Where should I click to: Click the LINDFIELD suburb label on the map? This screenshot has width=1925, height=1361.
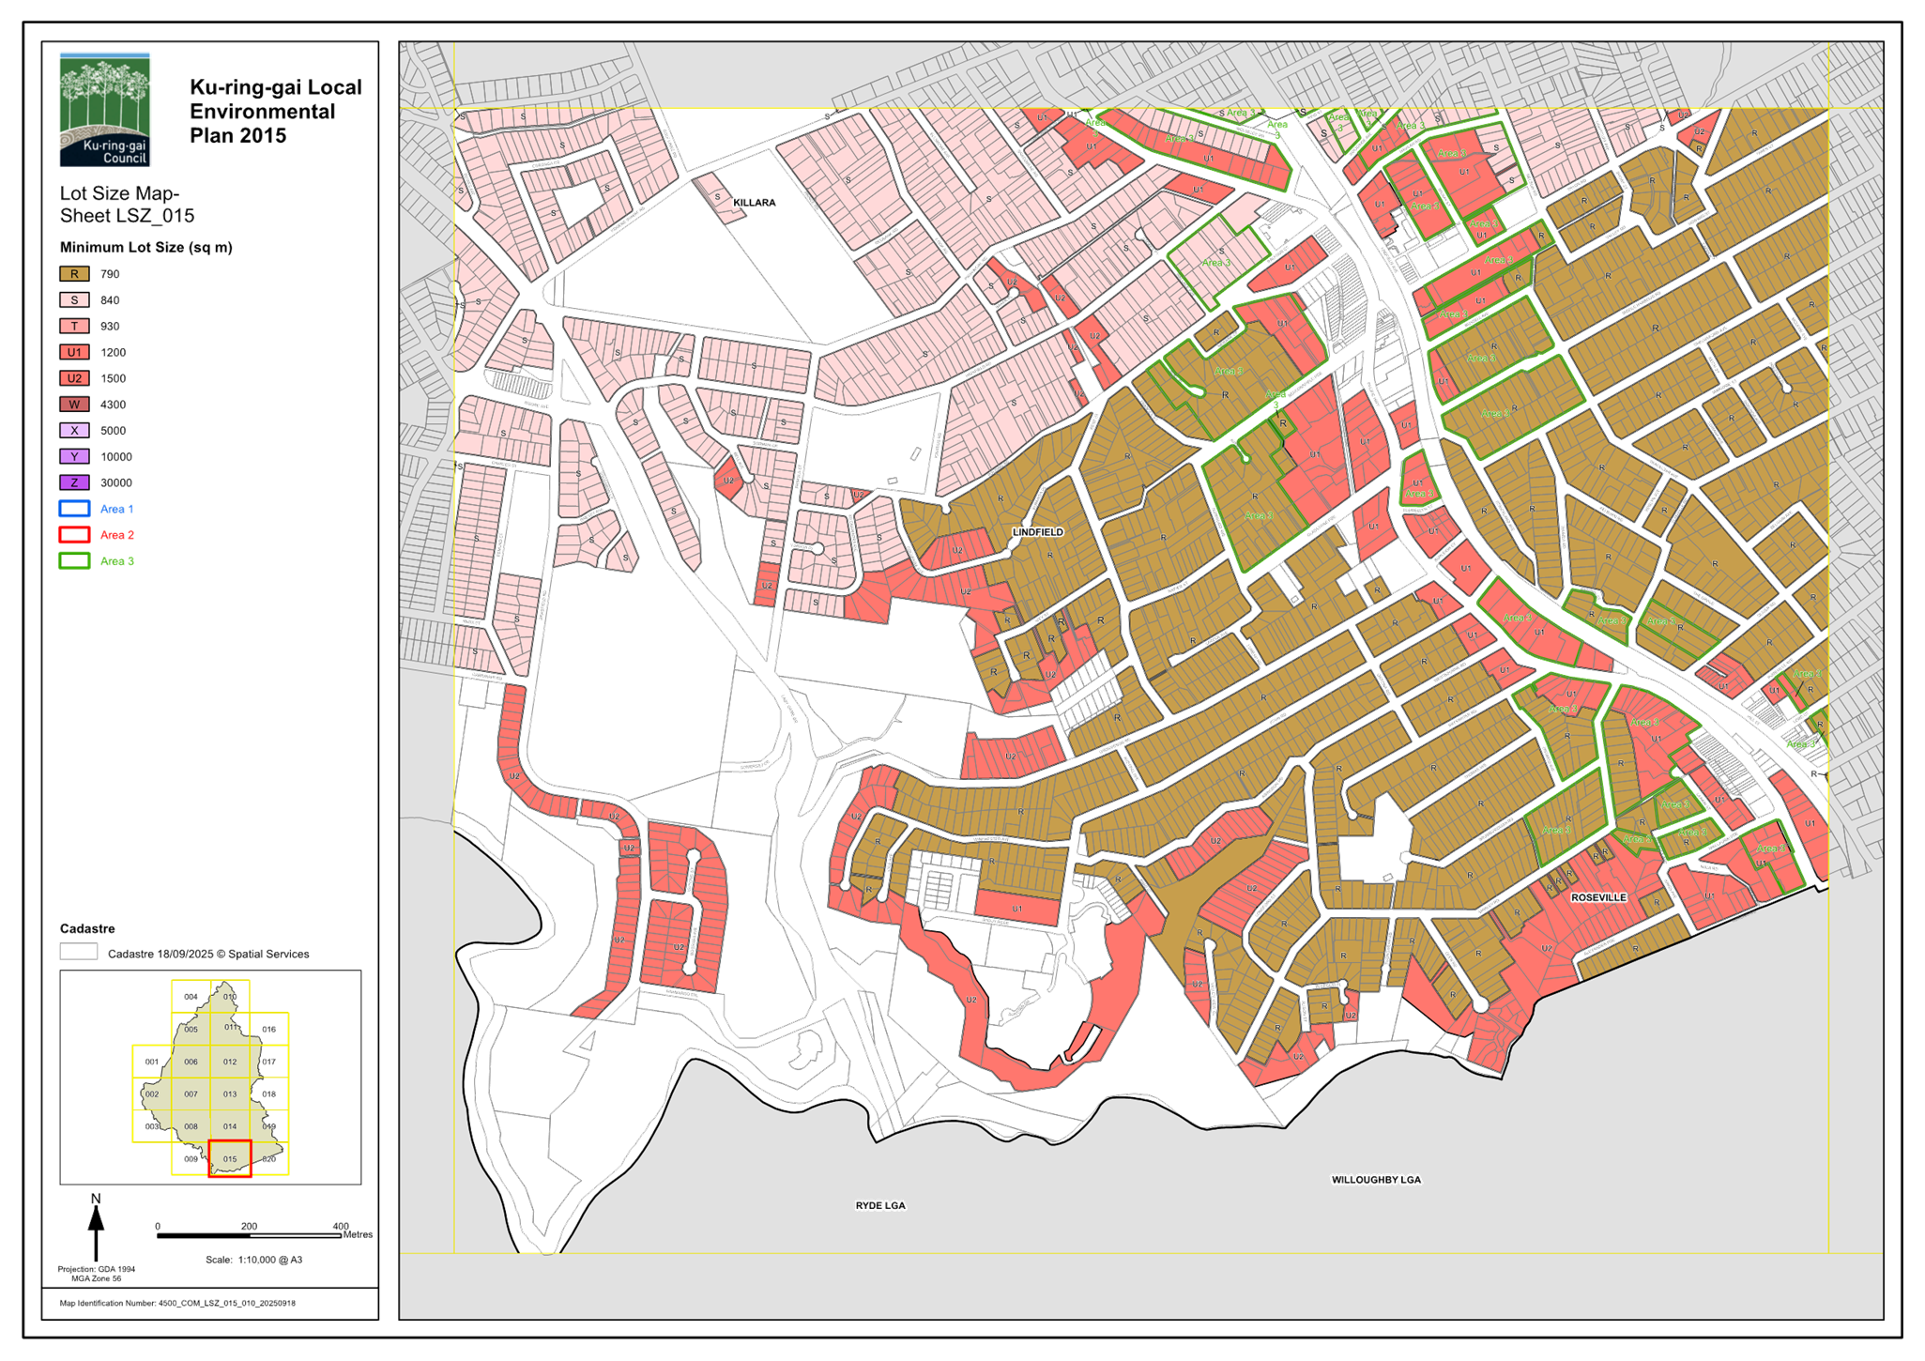point(1037,532)
